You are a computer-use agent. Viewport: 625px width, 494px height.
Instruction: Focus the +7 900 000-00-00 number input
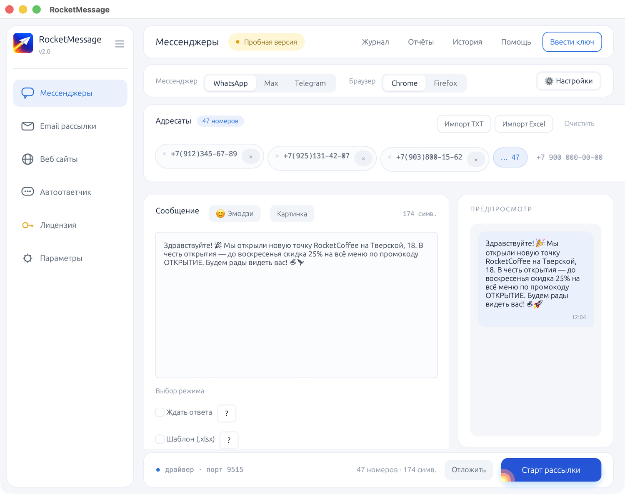569,158
